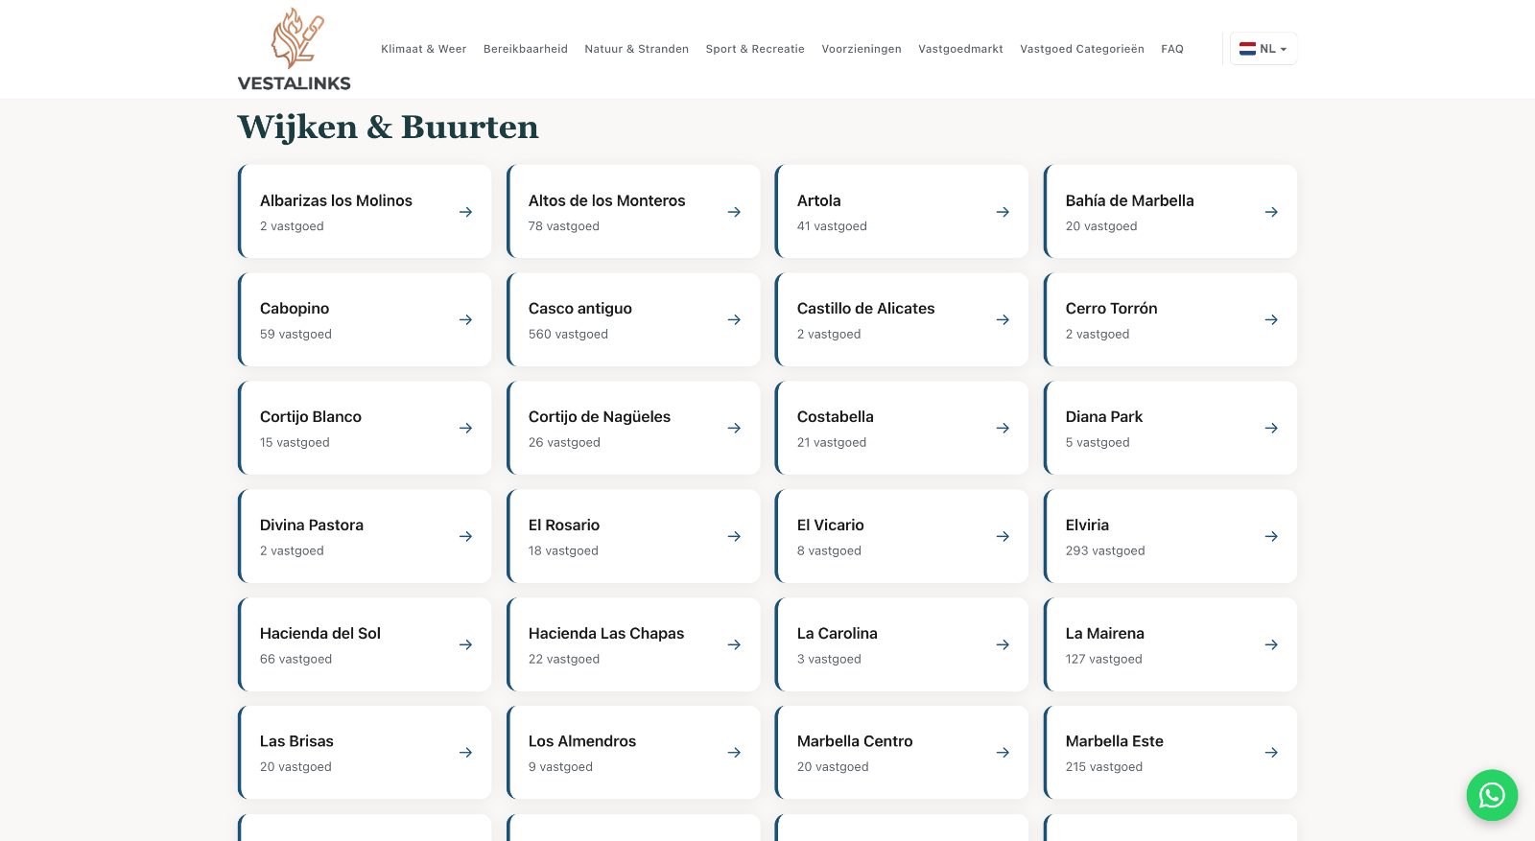Click the arrow on Diana Park card

tap(1271, 428)
